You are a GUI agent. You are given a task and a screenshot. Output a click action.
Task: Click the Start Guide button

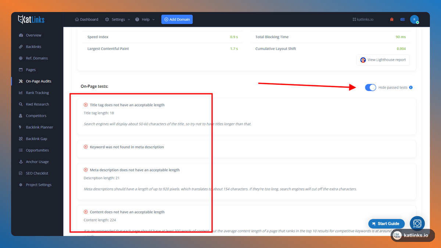pos(386,223)
